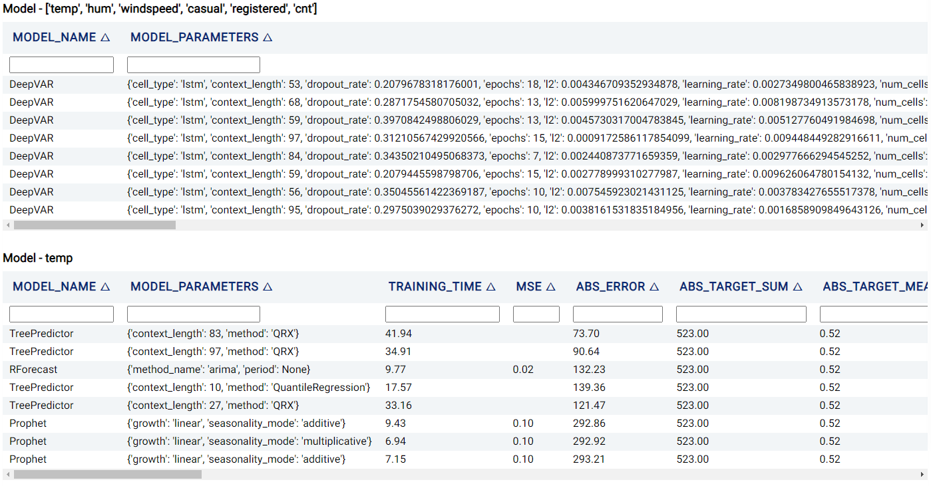This screenshot has height=486, width=931.
Task: Click MODEL_PARAMETERS filter box in top table
Action: click(x=194, y=64)
